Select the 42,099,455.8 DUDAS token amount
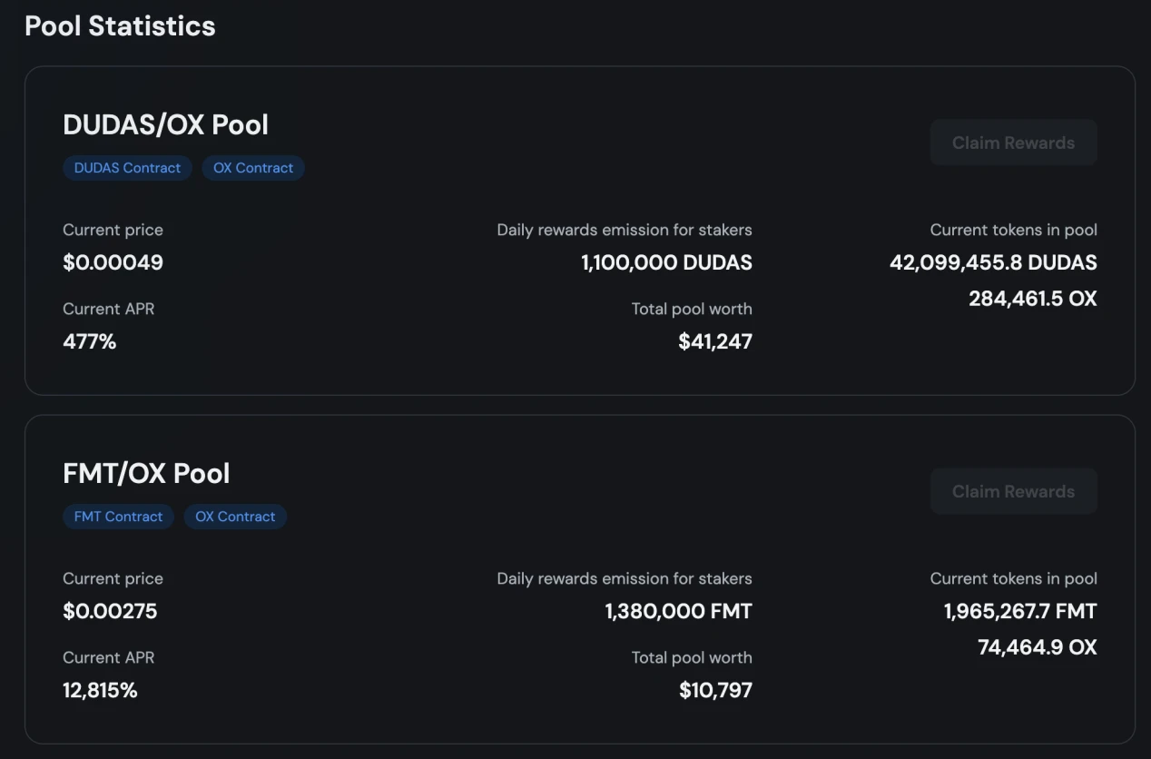The width and height of the screenshot is (1151, 759). click(993, 262)
